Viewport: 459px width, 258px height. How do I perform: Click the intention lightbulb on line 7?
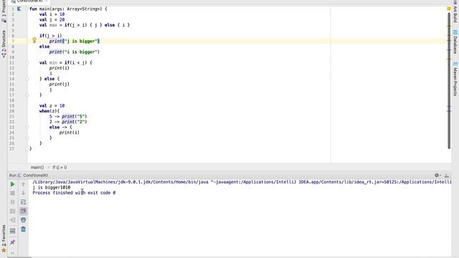pyautogui.click(x=34, y=40)
